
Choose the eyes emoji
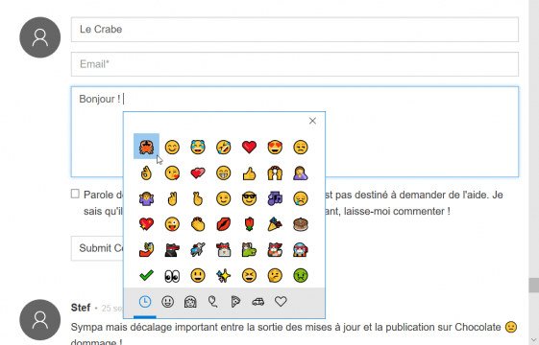pos(172,276)
